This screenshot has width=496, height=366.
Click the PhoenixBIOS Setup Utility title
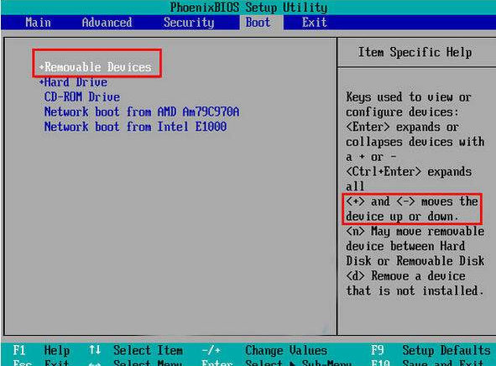[x=248, y=8]
